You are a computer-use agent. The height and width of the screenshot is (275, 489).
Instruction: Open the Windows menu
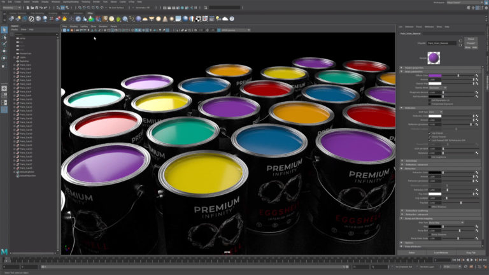pos(56,2)
